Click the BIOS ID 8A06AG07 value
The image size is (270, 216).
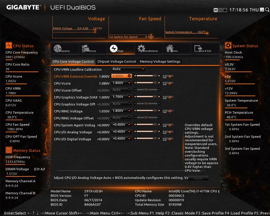coord(92,205)
